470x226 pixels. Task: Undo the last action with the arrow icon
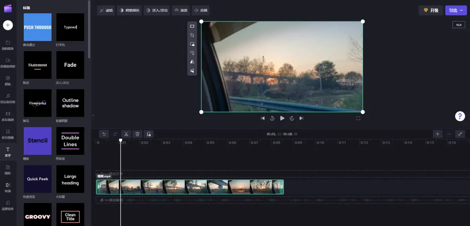pyautogui.click(x=104, y=134)
